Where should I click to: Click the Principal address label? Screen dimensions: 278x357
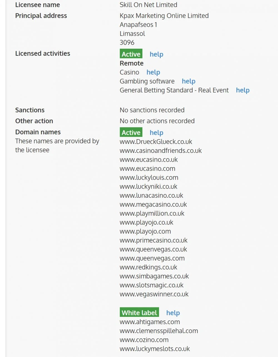click(x=41, y=16)
